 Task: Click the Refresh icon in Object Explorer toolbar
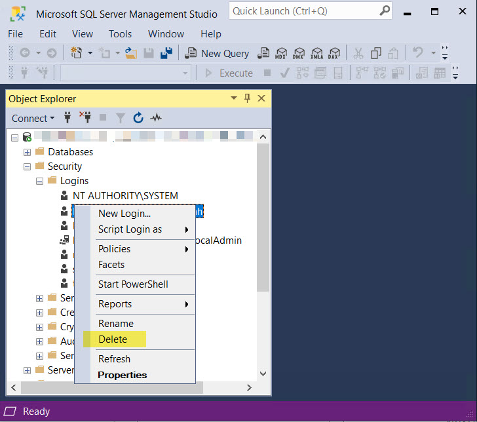[x=138, y=118]
